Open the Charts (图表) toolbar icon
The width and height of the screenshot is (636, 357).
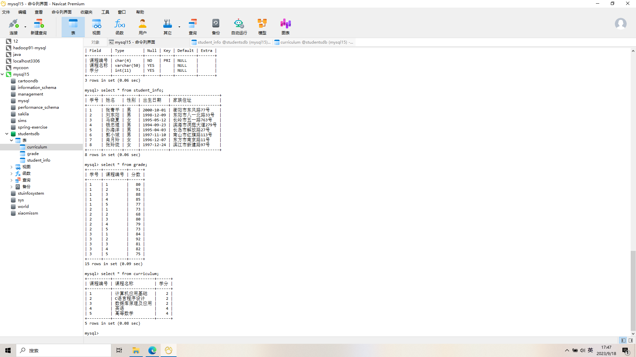(285, 26)
